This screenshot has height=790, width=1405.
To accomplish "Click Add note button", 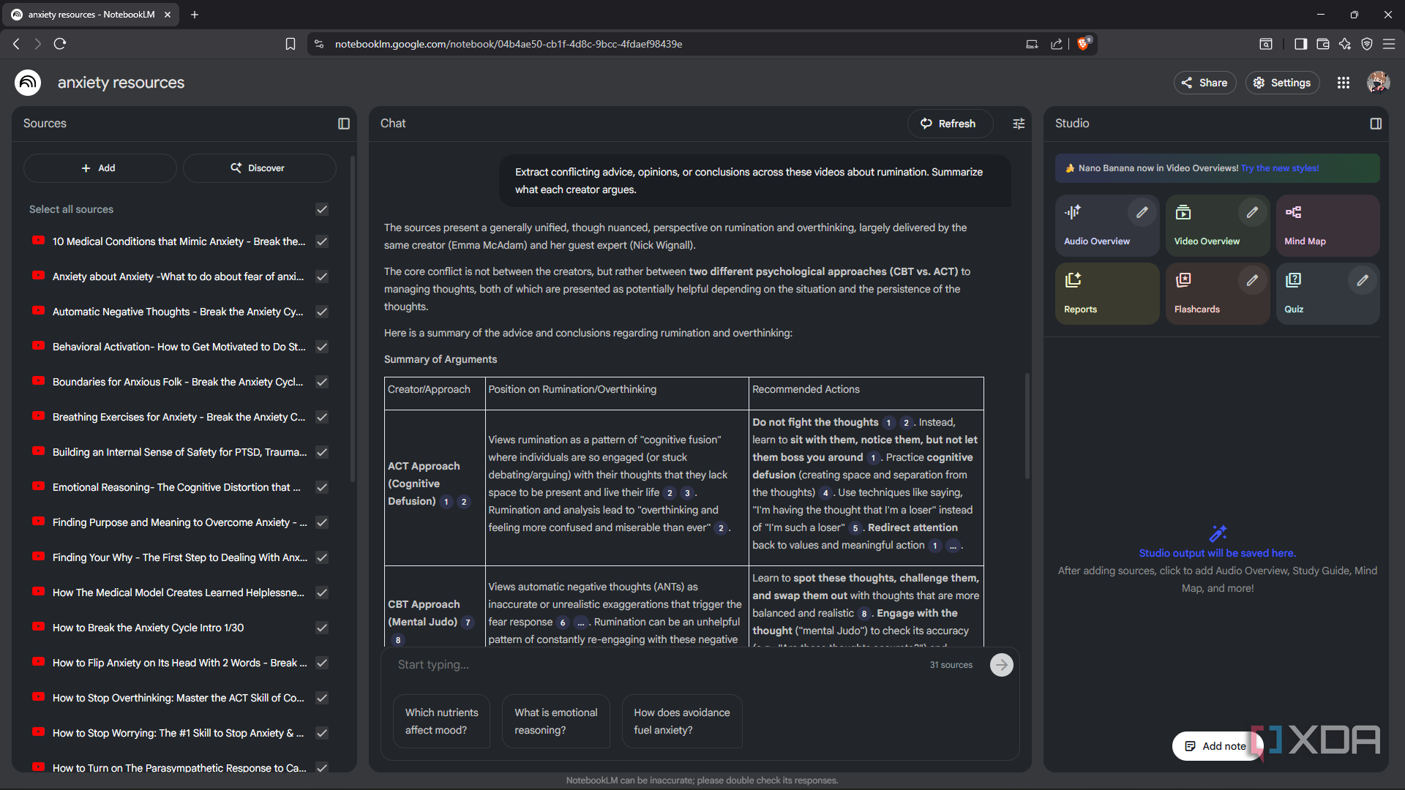I will (x=1216, y=746).
